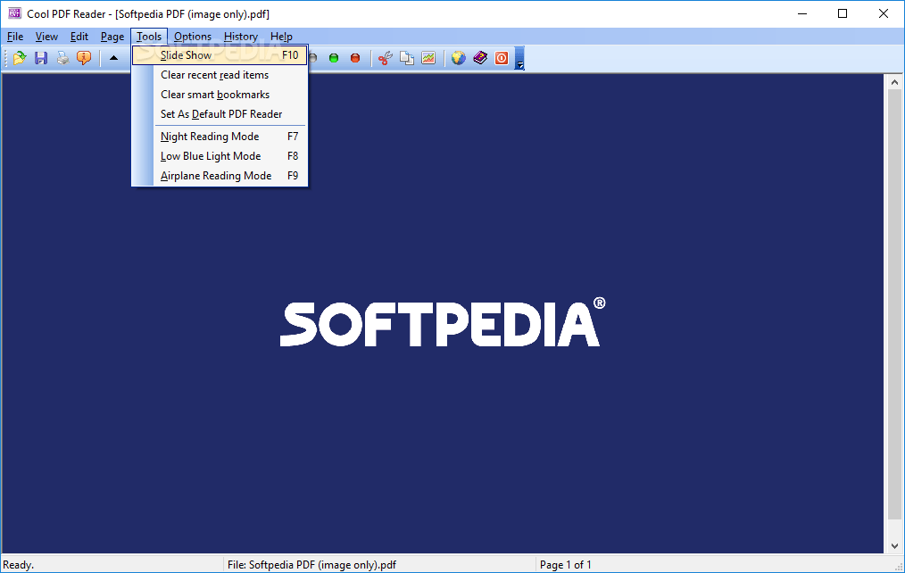Click the red scissors tool icon
The image size is (905, 573).
point(385,58)
